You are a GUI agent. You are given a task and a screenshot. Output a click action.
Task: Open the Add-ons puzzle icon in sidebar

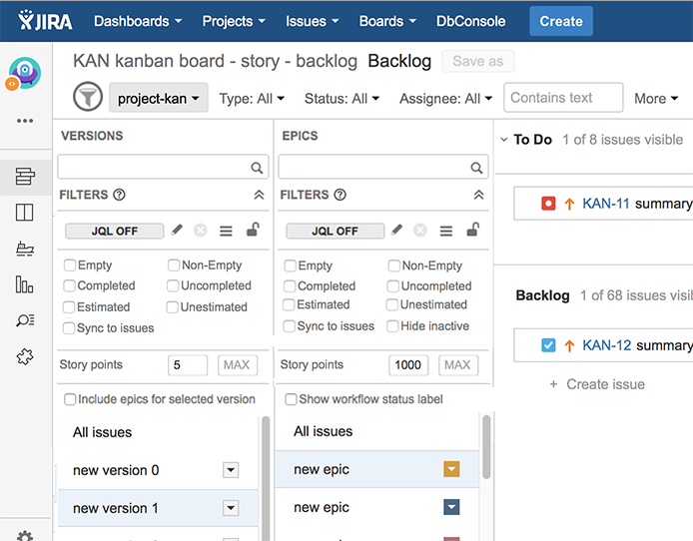[x=25, y=356]
